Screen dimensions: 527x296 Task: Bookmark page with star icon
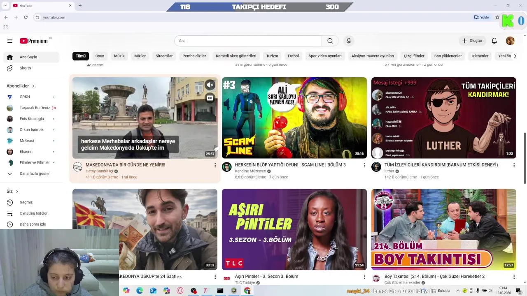click(x=497, y=17)
